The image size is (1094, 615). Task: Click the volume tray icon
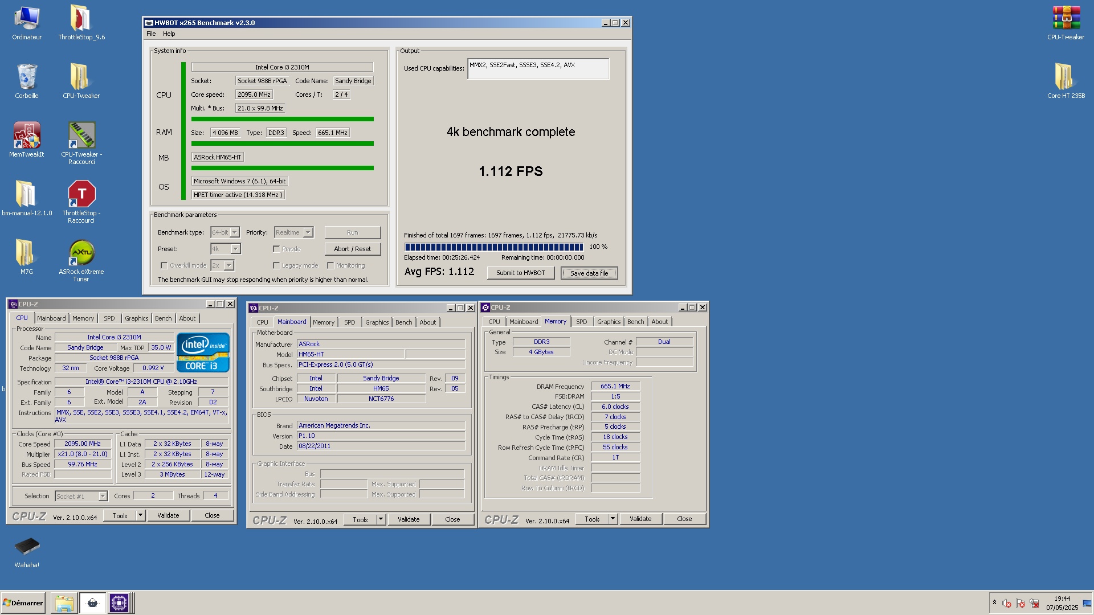click(x=1007, y=603)
